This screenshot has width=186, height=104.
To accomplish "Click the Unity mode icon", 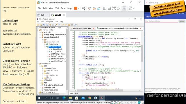I will pyautogui.click(x=118, y=8).
